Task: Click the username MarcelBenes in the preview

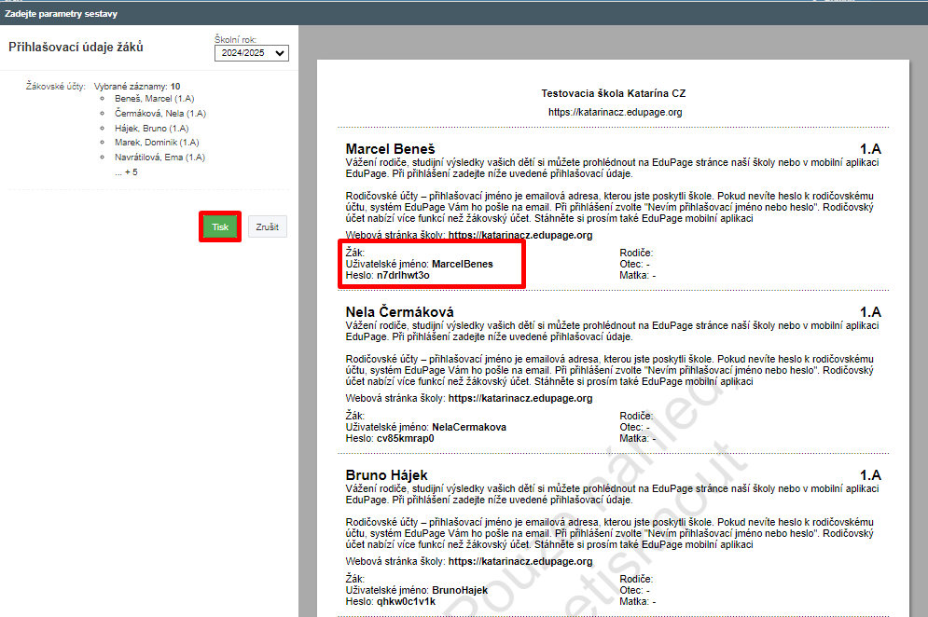Action: (462, 264)
